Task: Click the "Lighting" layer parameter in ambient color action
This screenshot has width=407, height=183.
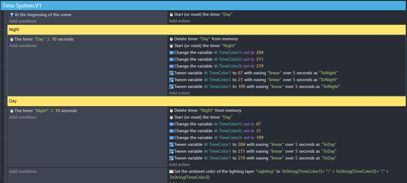Action: pyautogui.click(x=265, y=172)
